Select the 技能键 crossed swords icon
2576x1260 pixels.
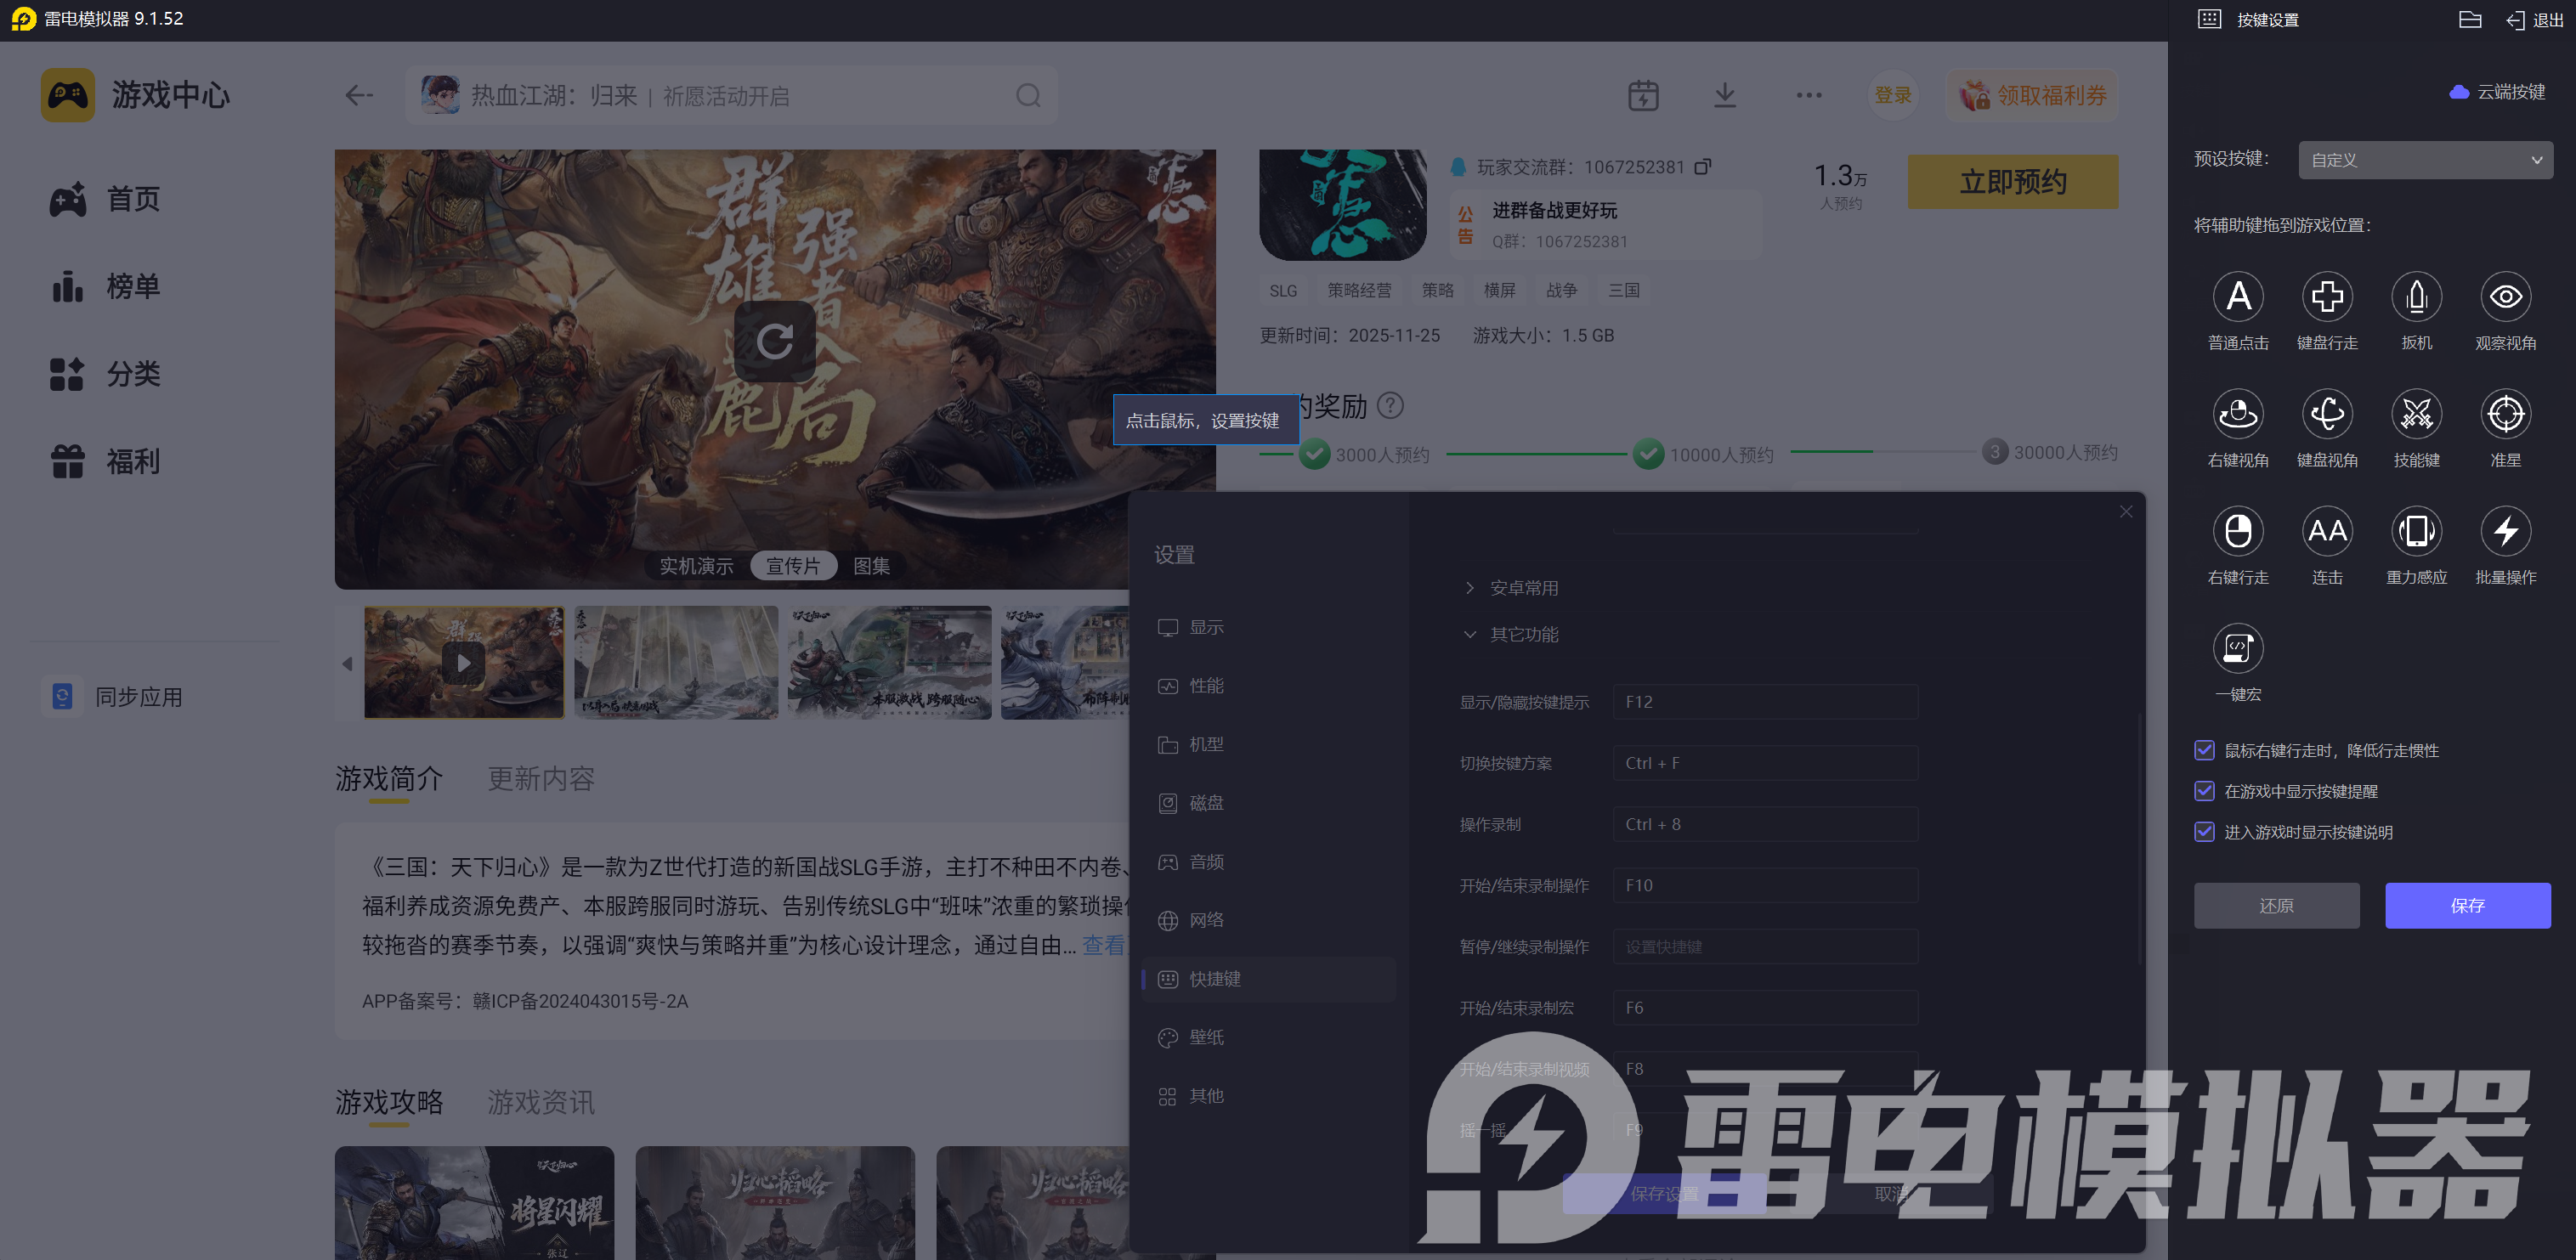(x=2415, y=414)
